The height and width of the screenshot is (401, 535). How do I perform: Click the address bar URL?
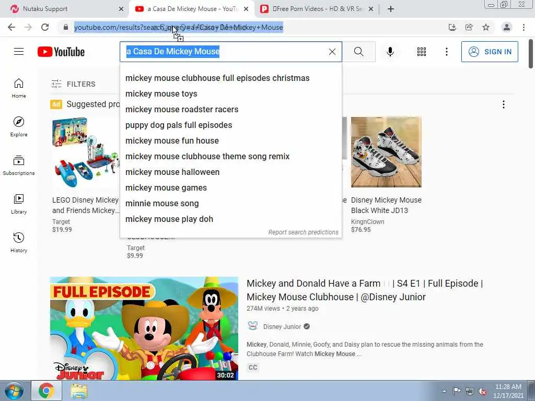tap(179, 27)
